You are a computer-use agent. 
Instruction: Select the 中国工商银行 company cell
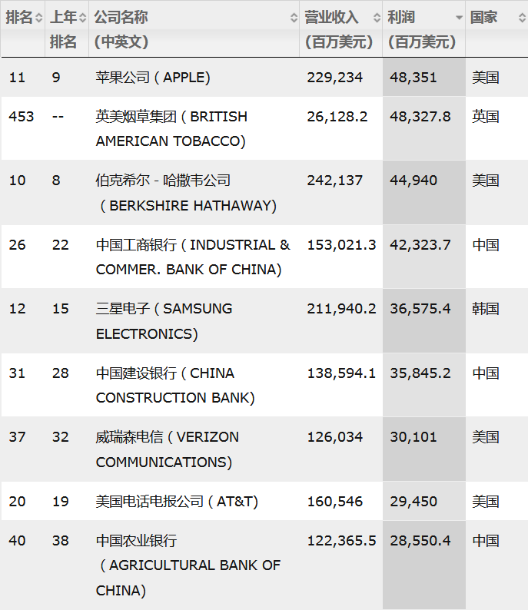click(193, 257)
